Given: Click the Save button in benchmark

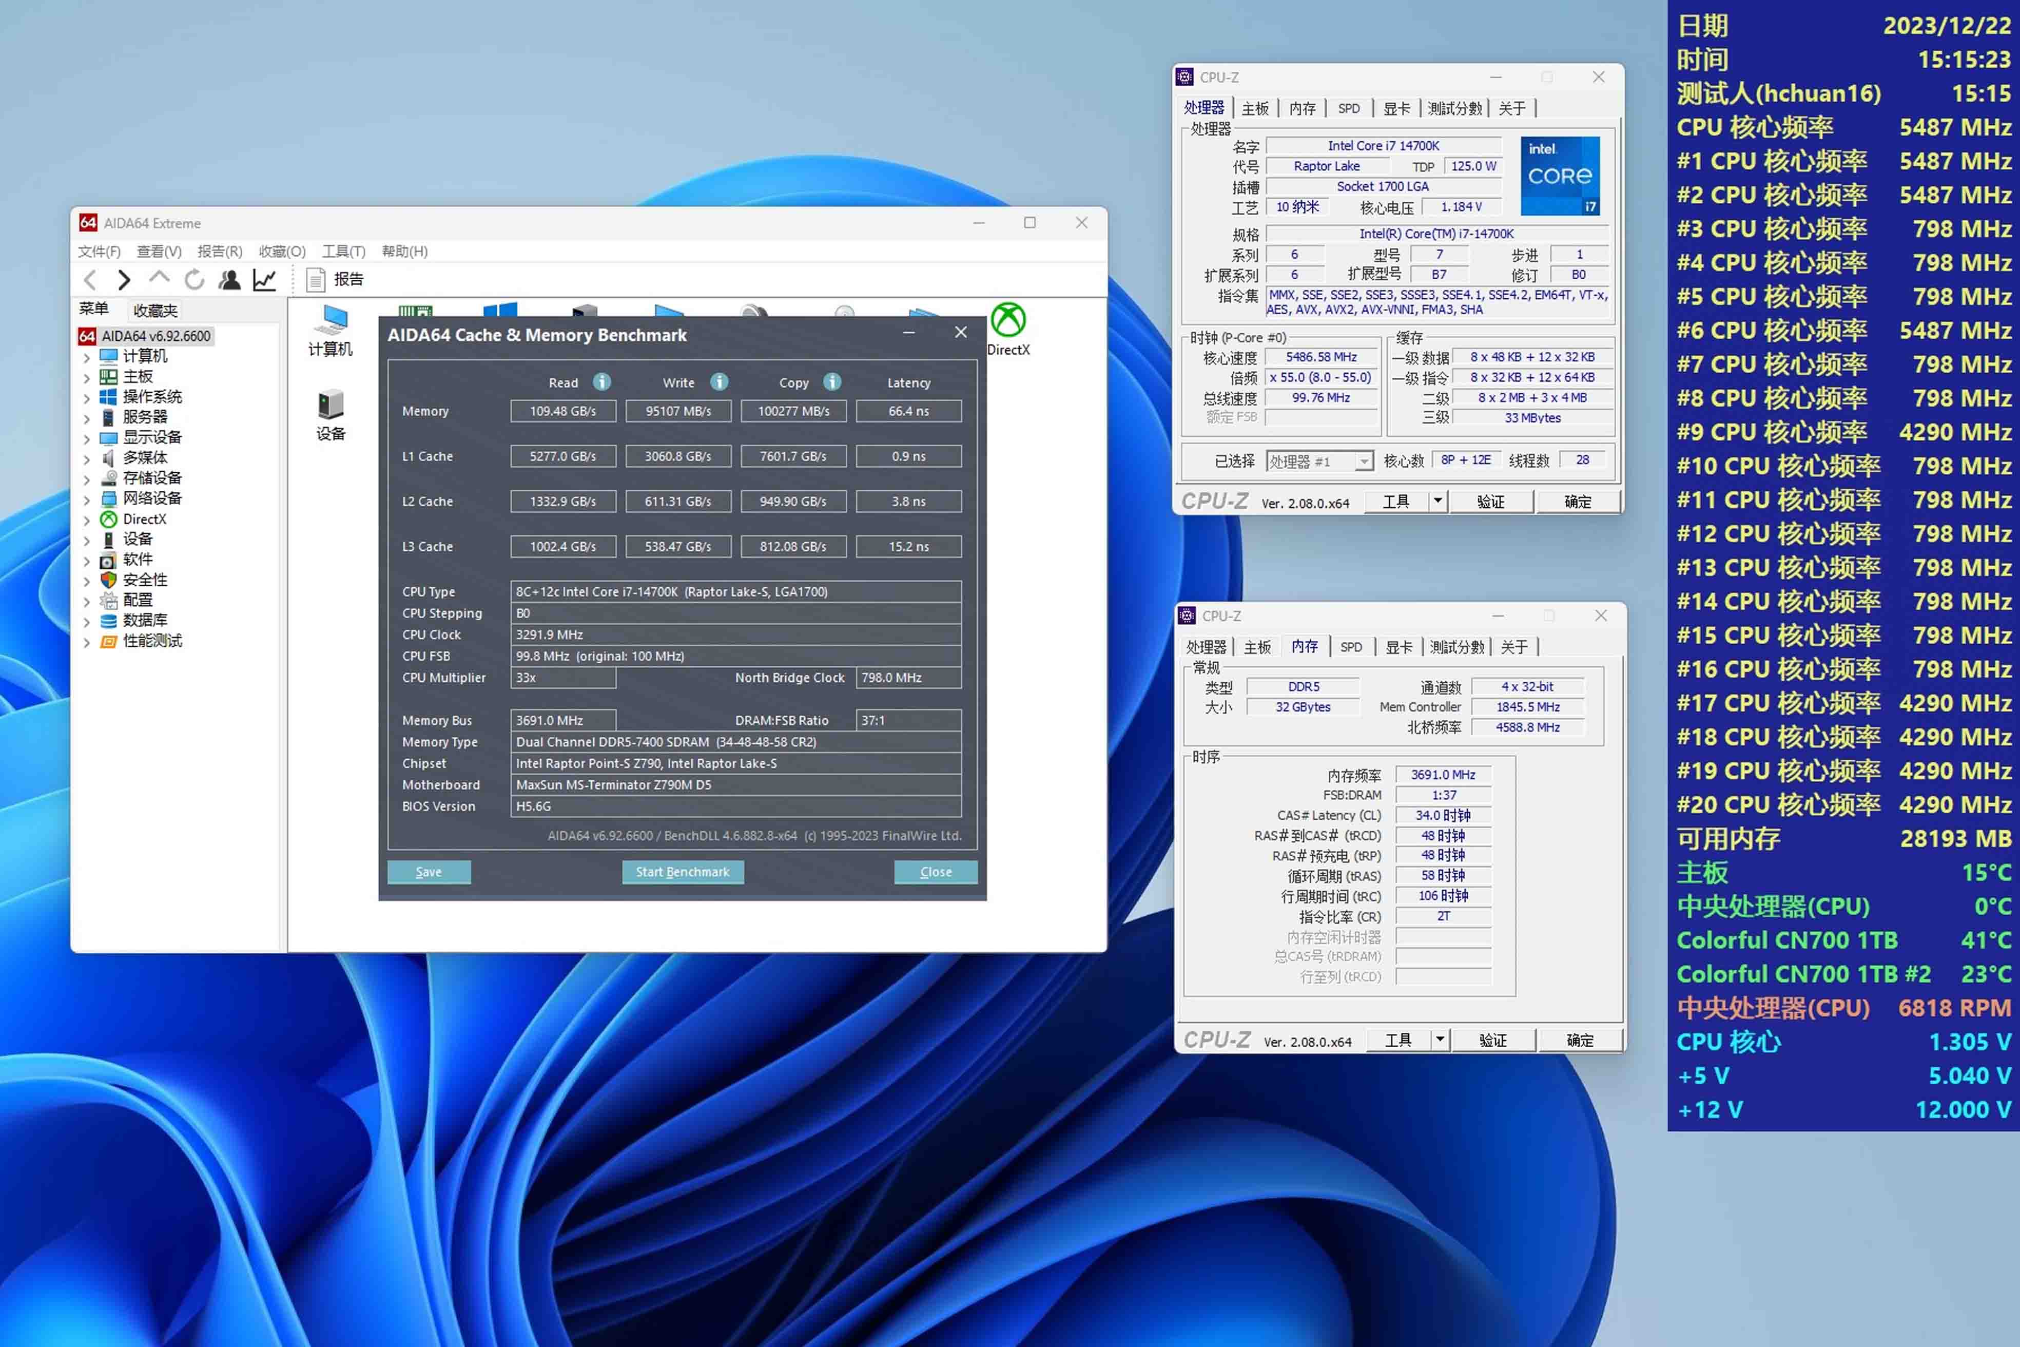Looking at the screenshot, I should (429, 872).
